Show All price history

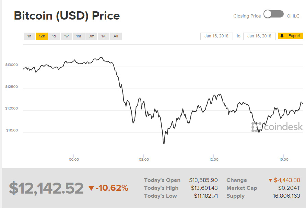tap(116, 36)
